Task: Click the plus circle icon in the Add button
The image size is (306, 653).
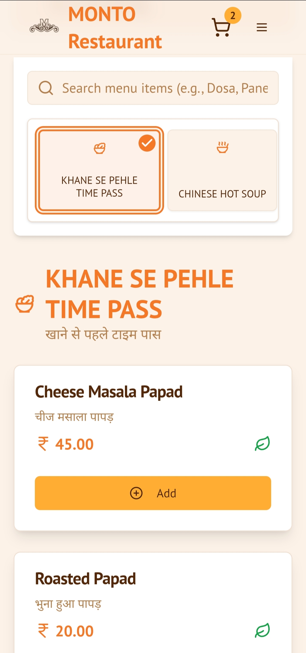Action: (x=136, y=493)
